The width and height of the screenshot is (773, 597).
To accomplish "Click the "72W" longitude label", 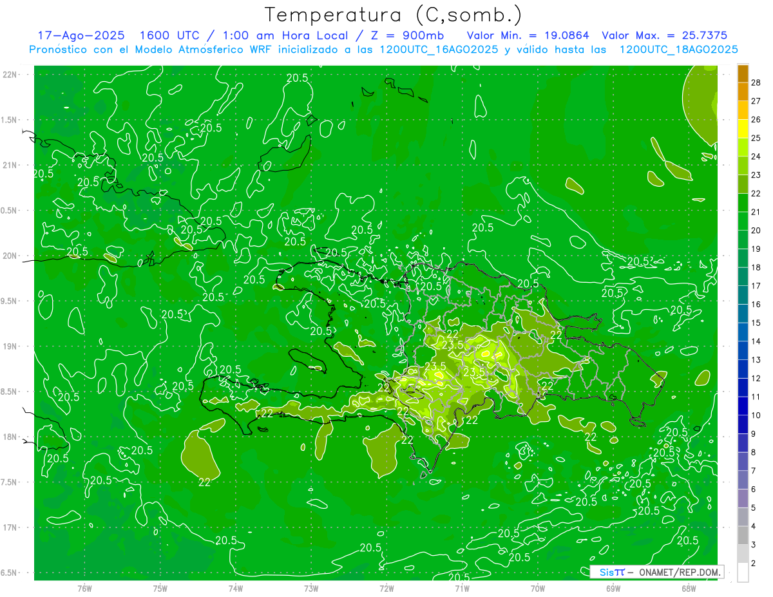I will 386,588.
